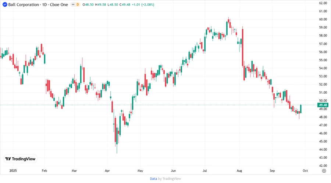Open the Data link in the footer
Image resolution: width=331 pixels, height=183 pixels.
(x=153, y=179)
